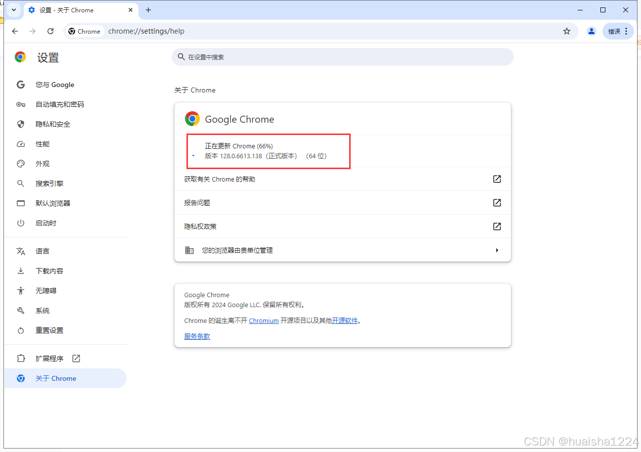Image resolution: width=641 pixels, height=452 pixels.
Task: Click external link icon for 报告问题
Action: tap(497, 203)
